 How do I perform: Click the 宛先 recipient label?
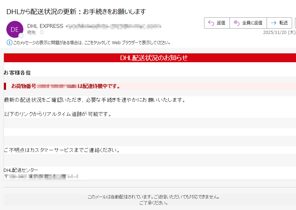pyautogui.click(x=31, y=32)
